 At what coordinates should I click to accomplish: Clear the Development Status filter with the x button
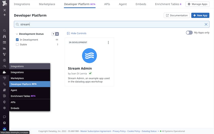tap(57, 34)
